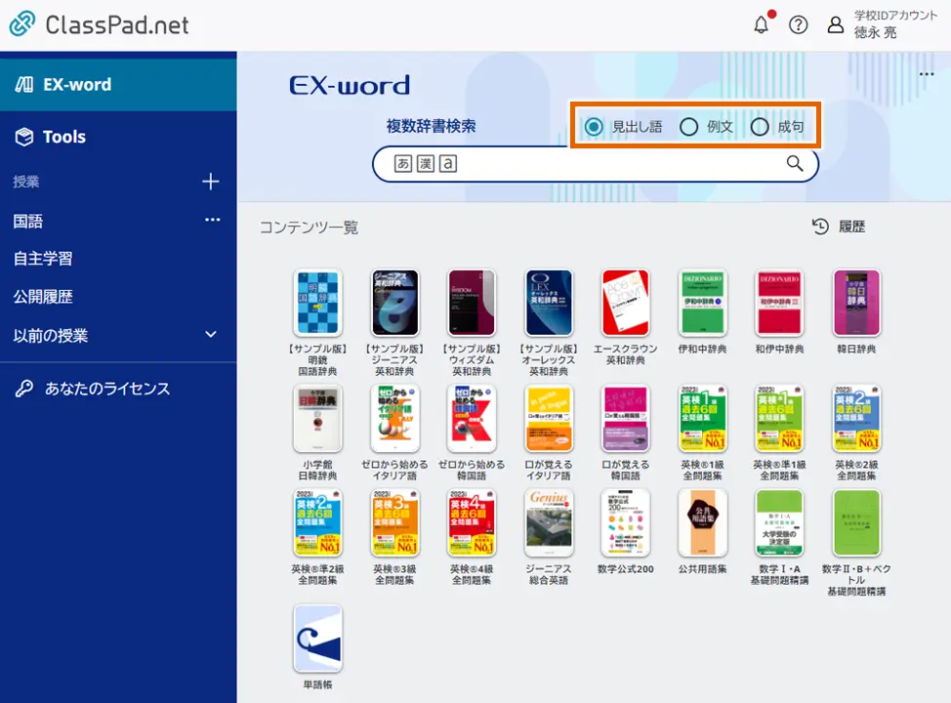
Task: Add a new 授業 with the plus button
Action: [210, 182]
